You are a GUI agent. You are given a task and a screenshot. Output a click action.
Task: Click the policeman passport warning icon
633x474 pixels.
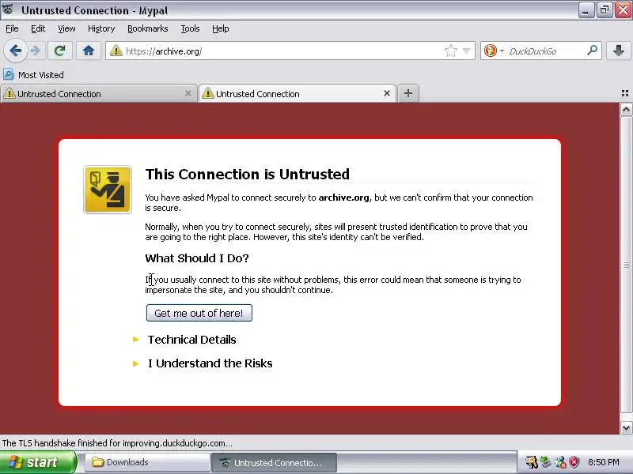point(108,190)
